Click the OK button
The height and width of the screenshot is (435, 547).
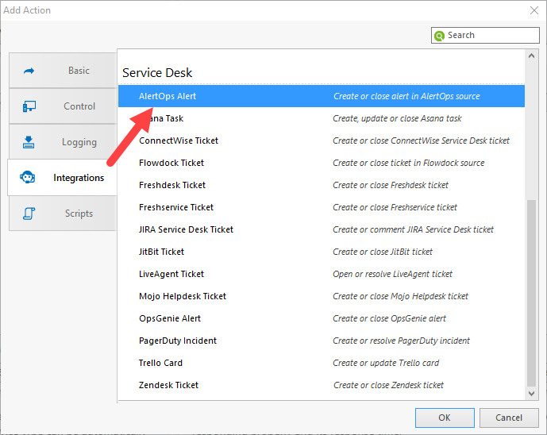tap(445, 418)
